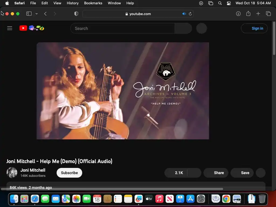Click the Safari sidebar toggle icon
The width and height of the screenshot is (276, 207).
pos(29,14)
